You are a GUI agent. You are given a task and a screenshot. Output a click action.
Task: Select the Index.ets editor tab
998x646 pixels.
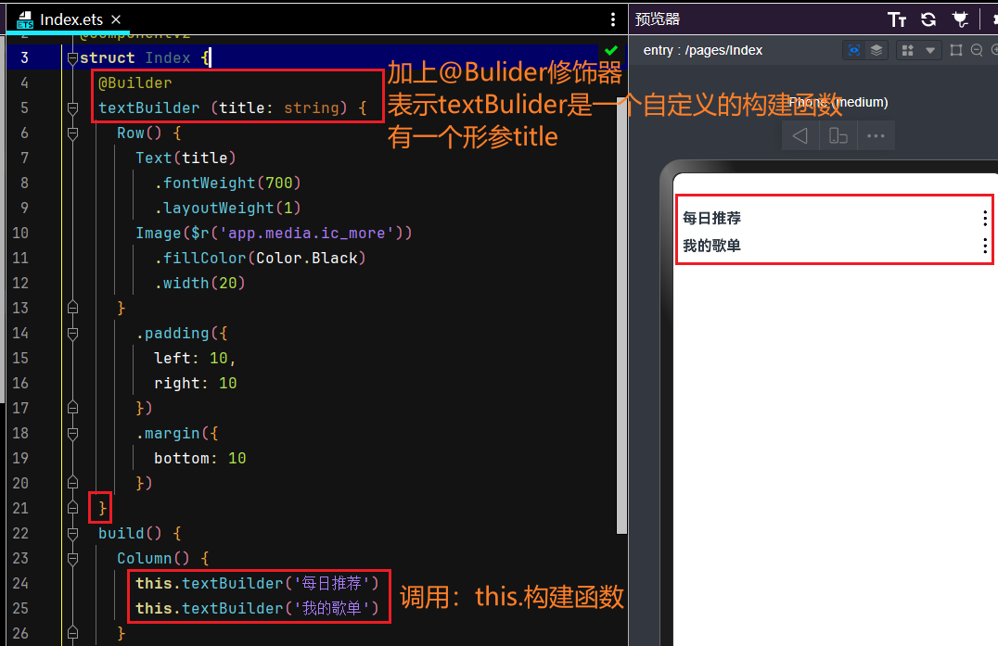click(x=68, y=19)
